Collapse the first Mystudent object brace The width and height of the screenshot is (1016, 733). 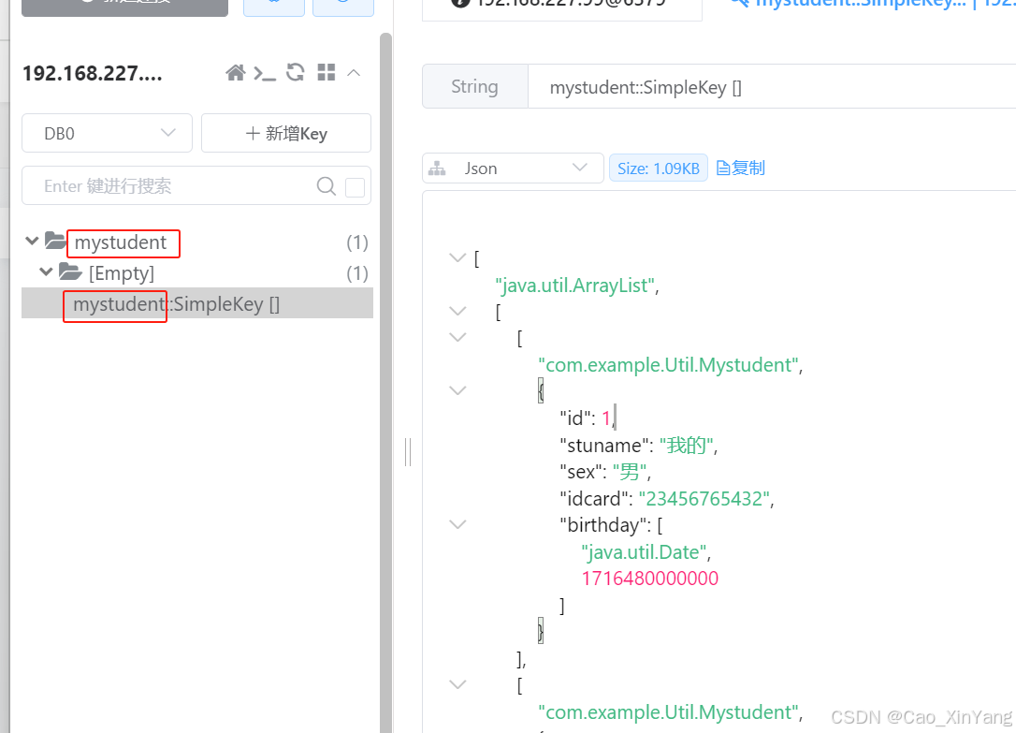457,390
